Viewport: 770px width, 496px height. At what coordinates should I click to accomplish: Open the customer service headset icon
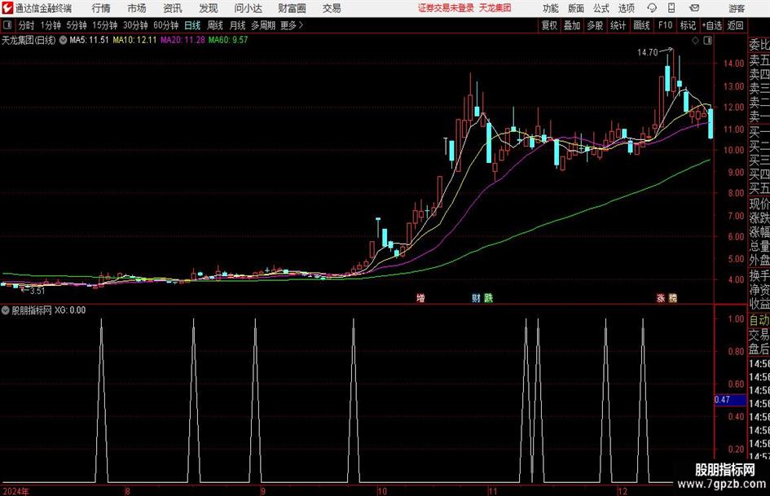[x=652, y=8]
